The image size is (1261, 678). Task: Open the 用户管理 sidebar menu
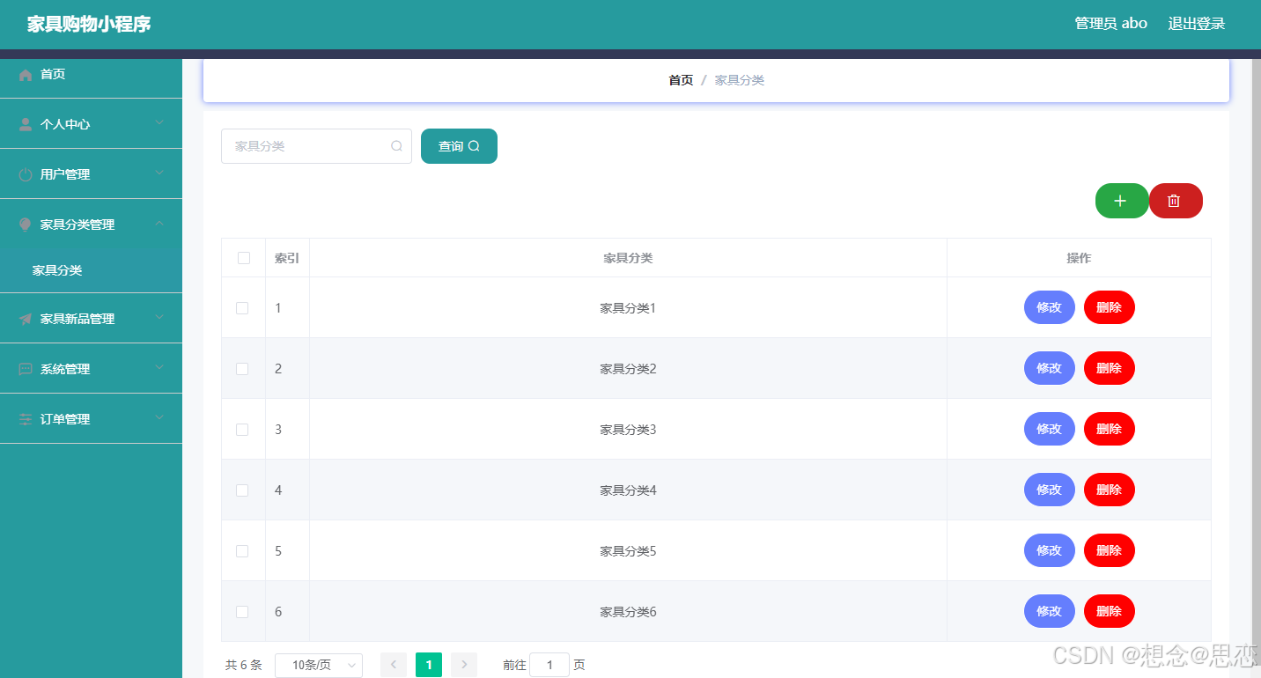click(91, 174)
